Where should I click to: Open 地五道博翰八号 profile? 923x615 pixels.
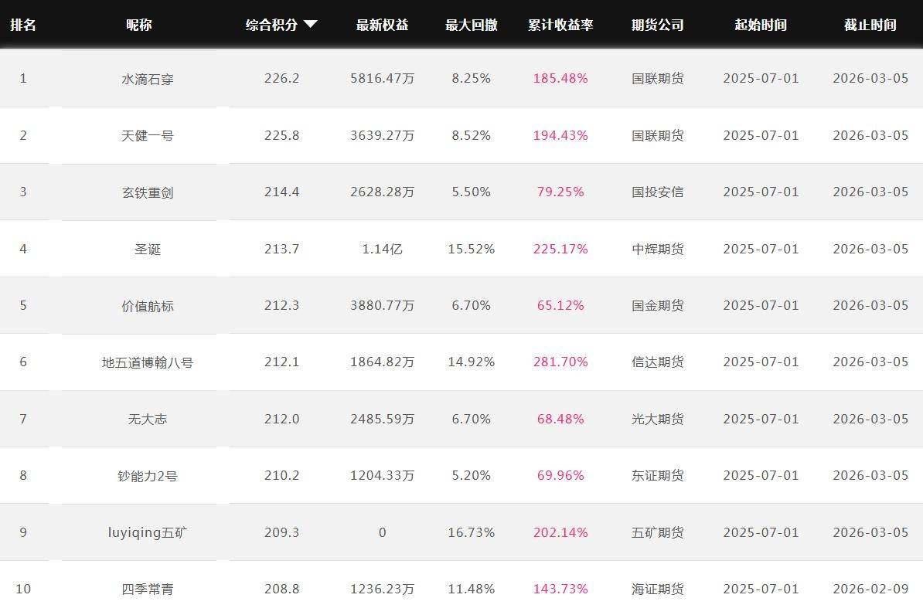point(148,362)
